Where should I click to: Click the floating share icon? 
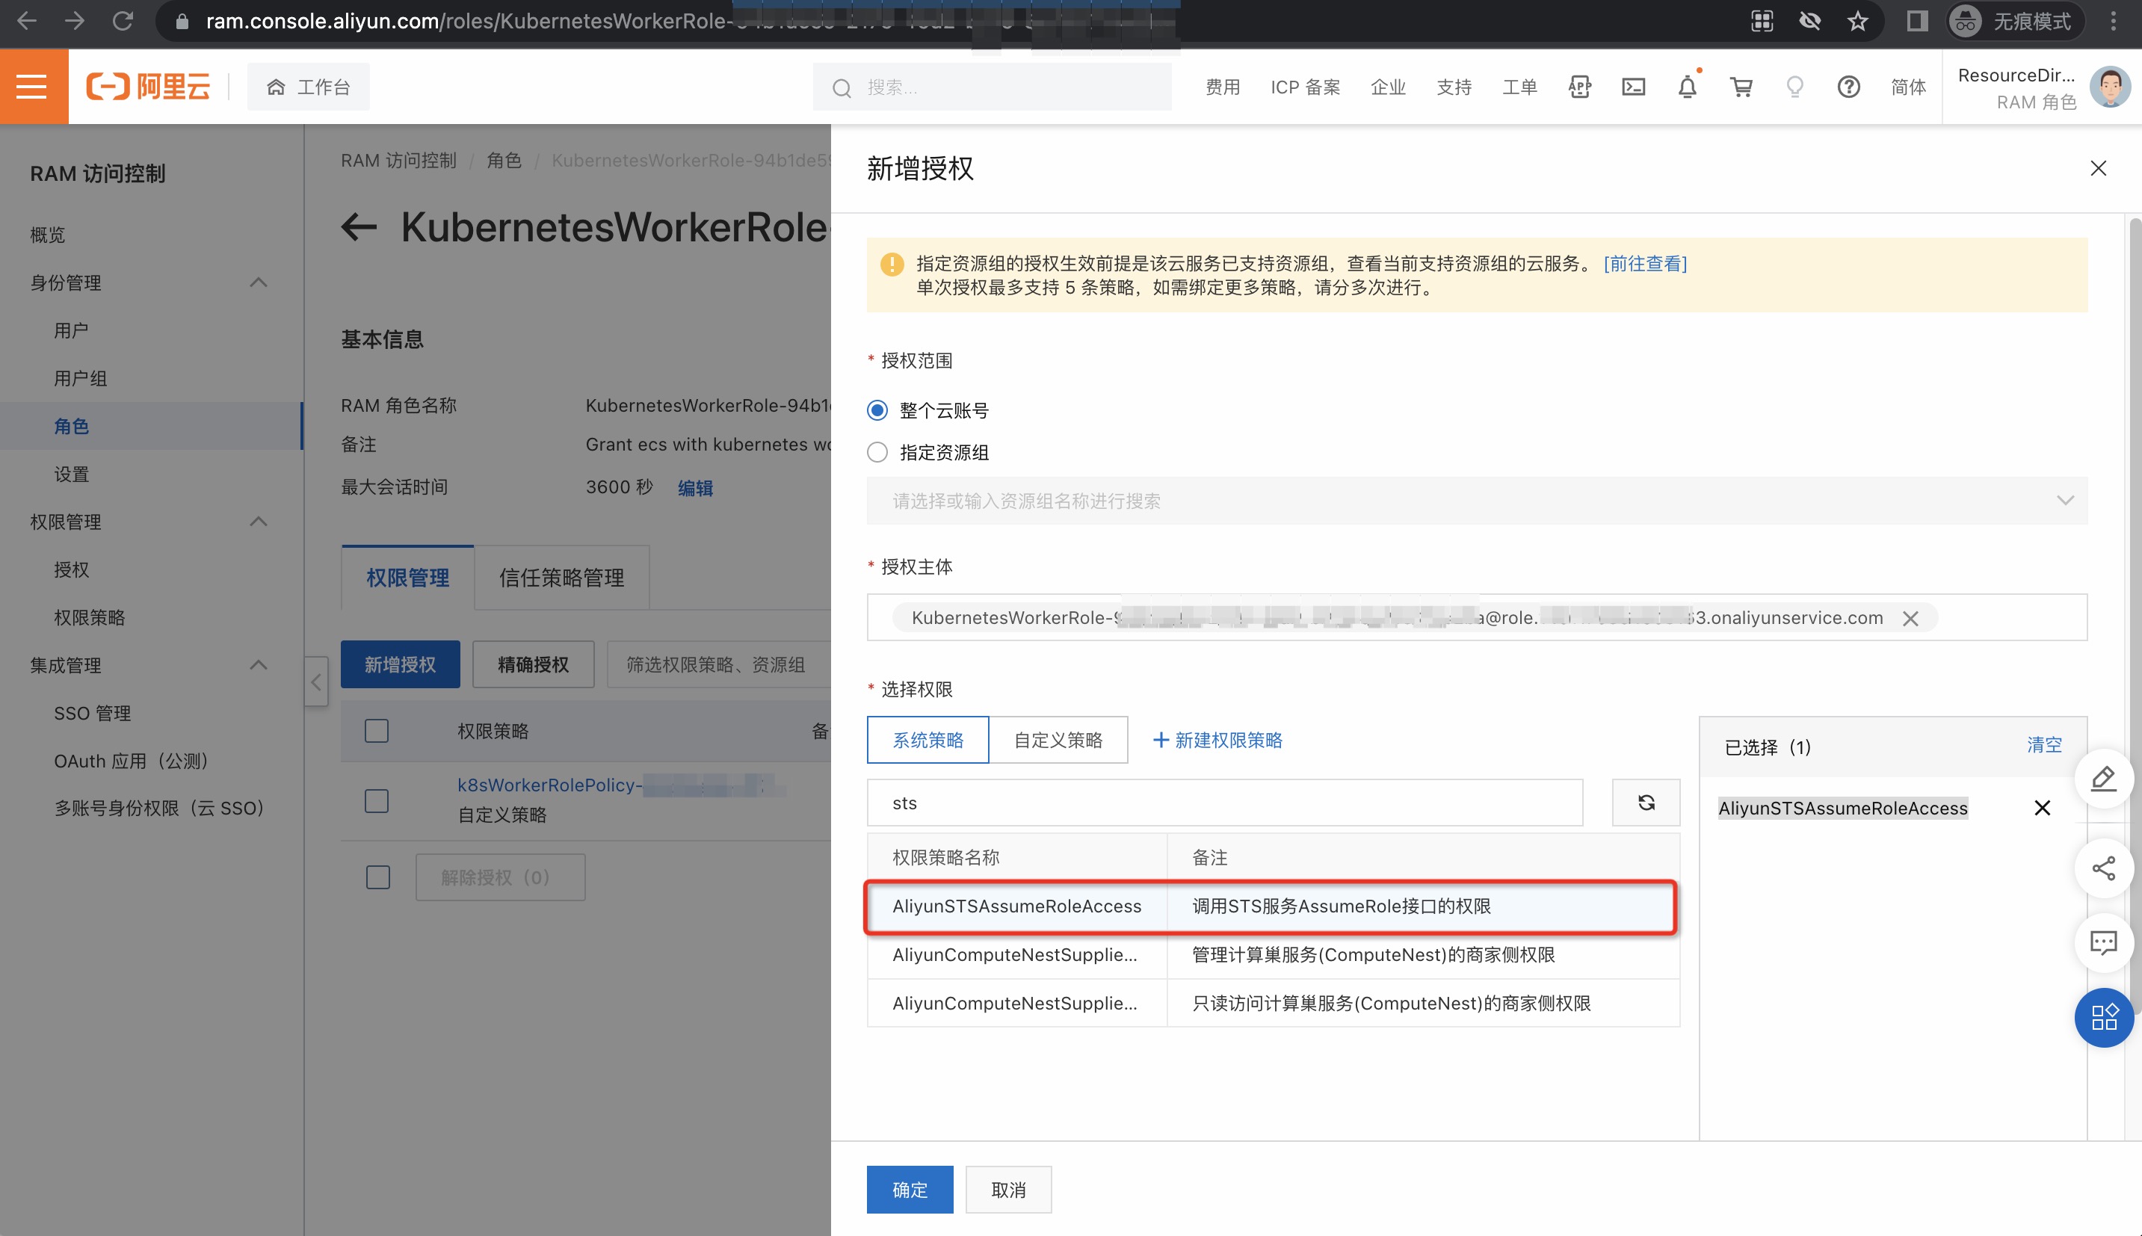pos(2103,868)
